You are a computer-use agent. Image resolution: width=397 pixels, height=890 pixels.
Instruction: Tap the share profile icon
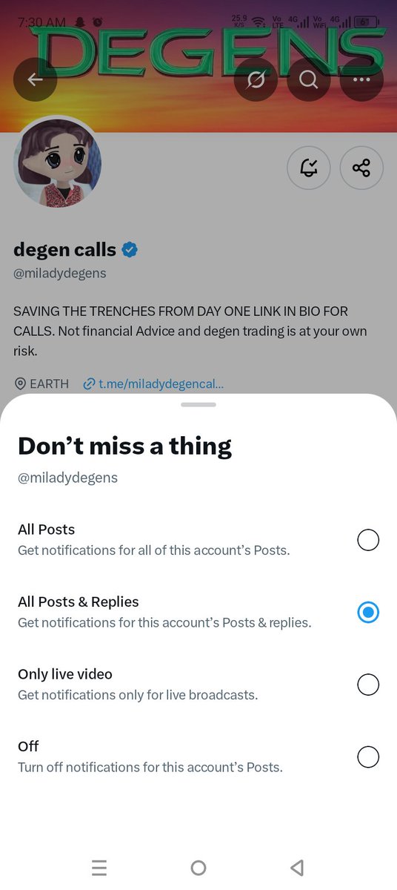(361, 168)
